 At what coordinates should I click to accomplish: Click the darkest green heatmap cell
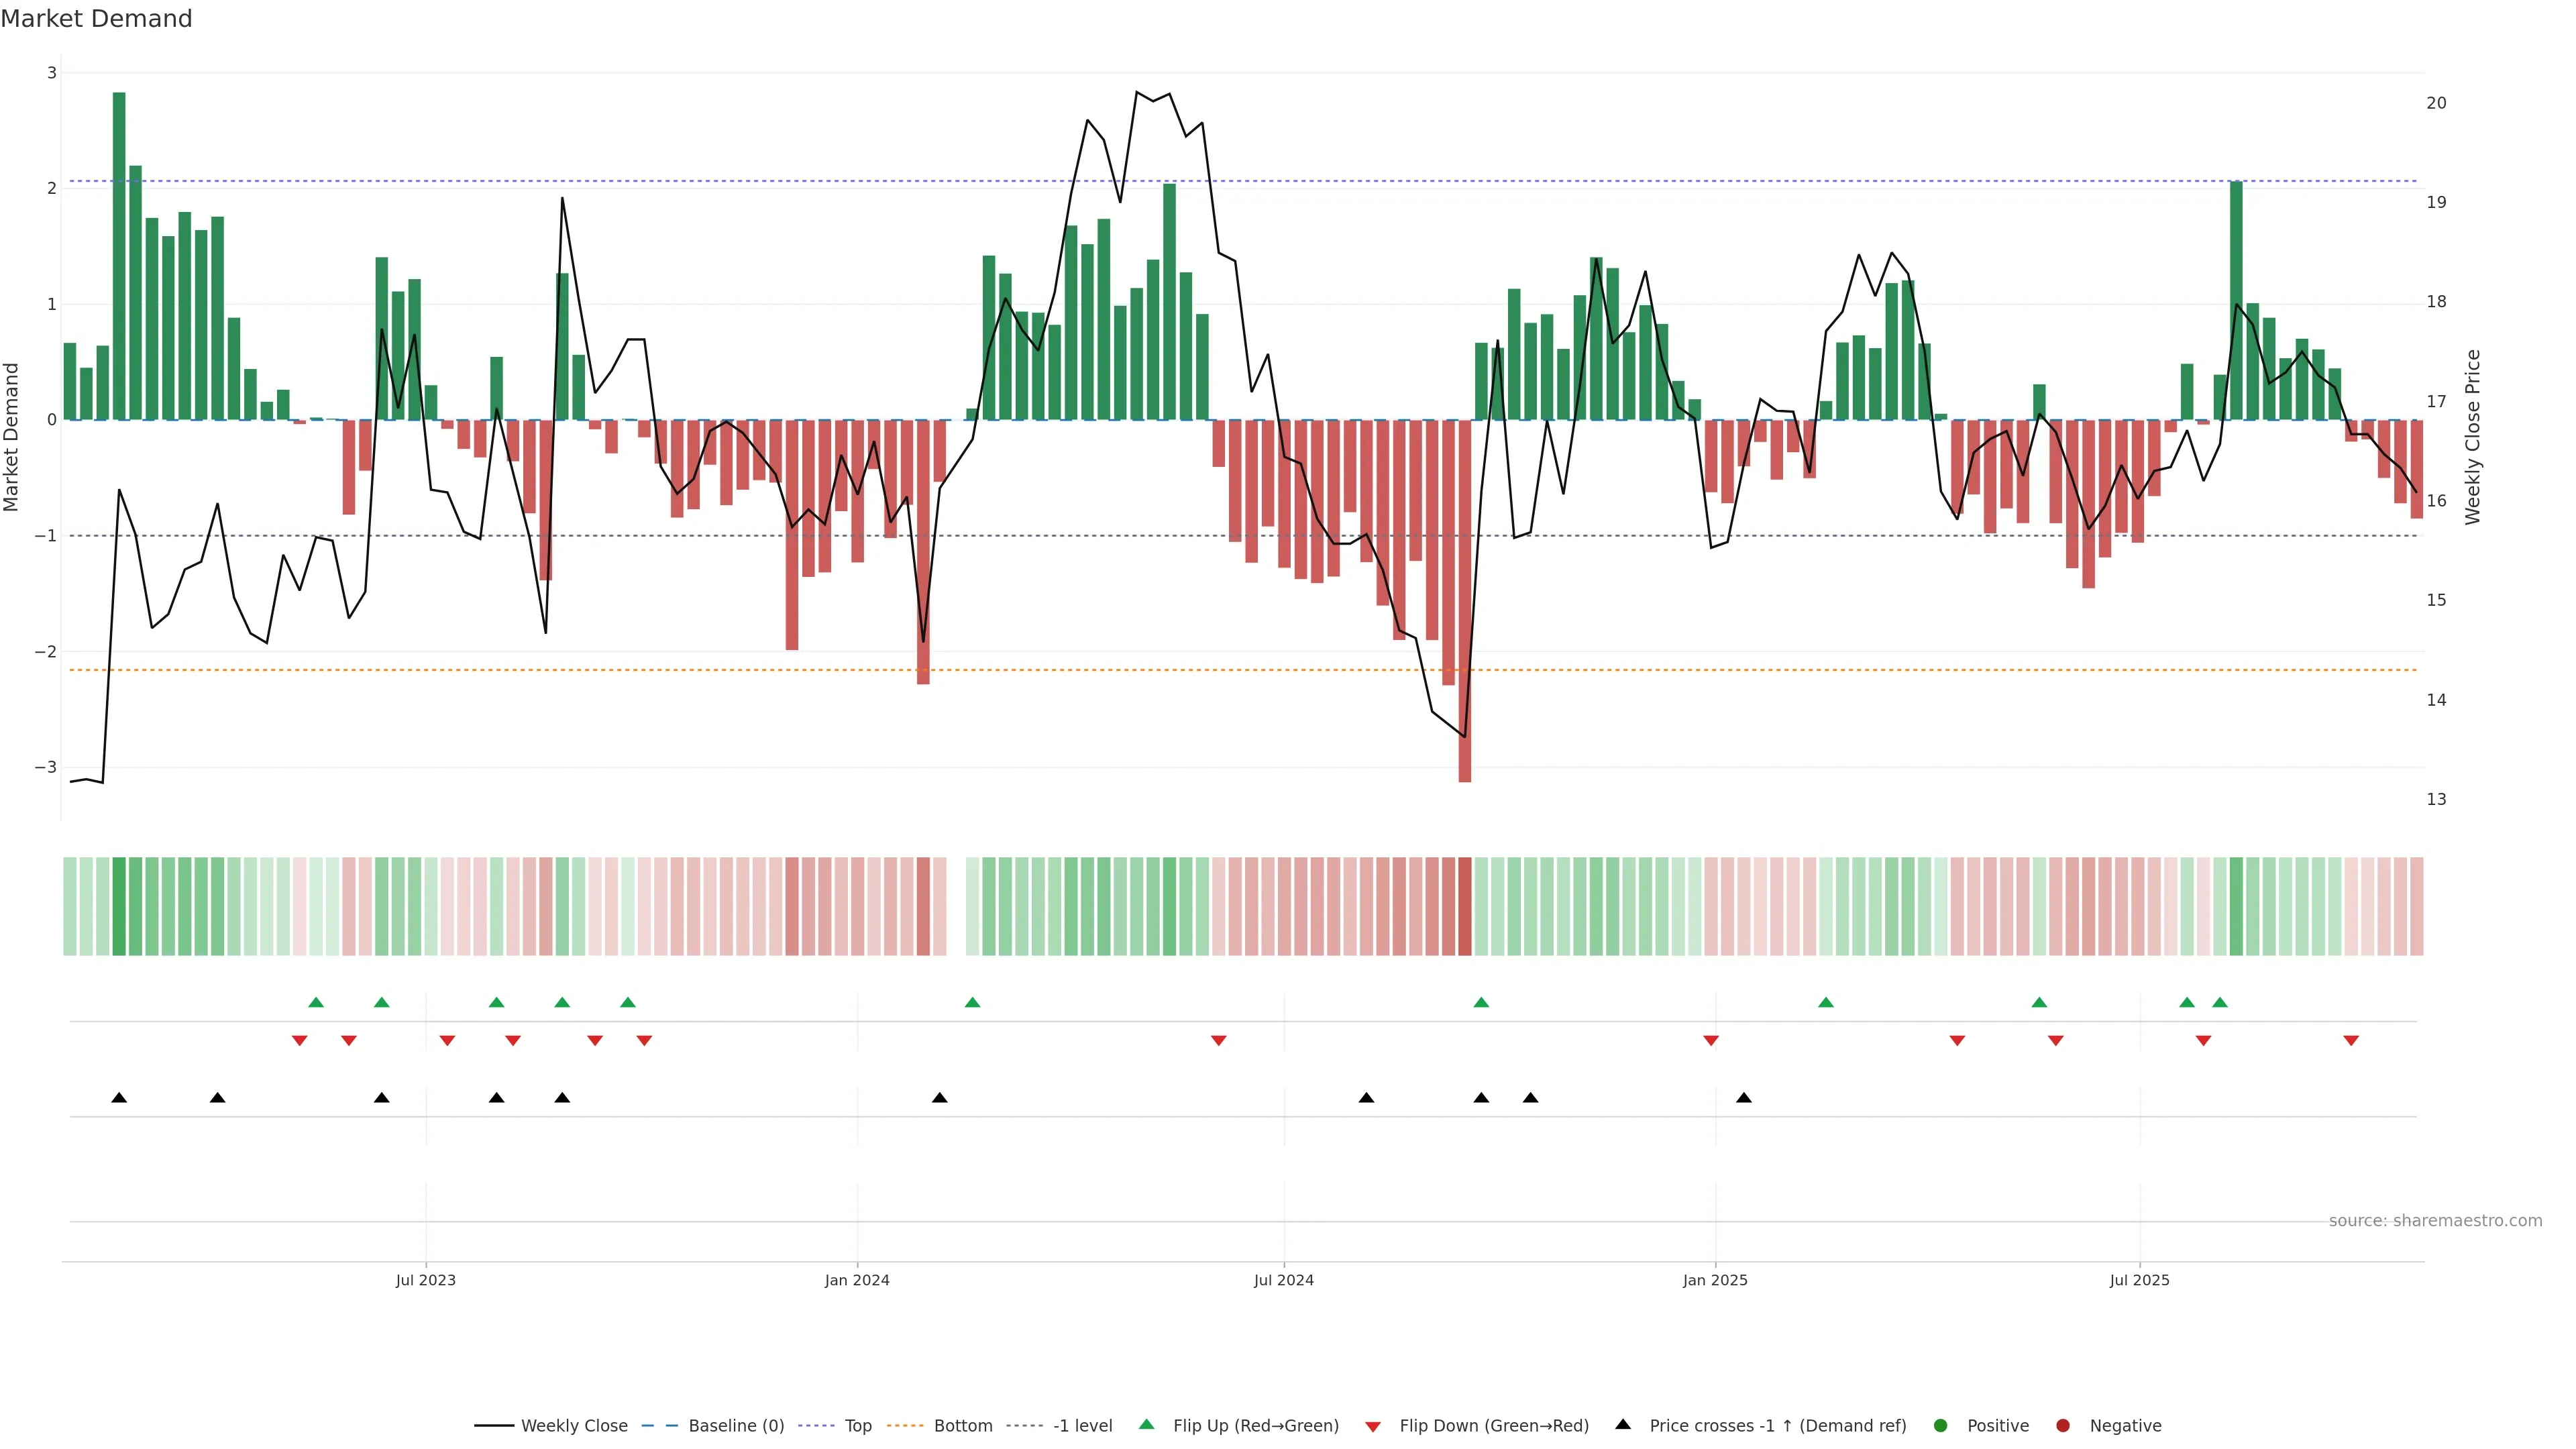click(x=119, y=906)
